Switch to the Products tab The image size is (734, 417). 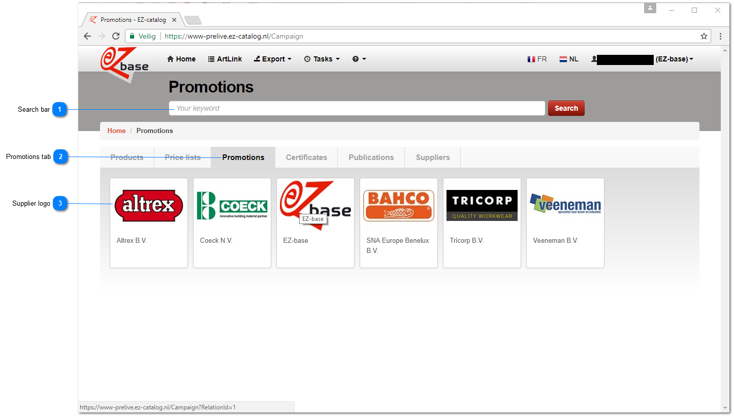click(x=127, y=157)
